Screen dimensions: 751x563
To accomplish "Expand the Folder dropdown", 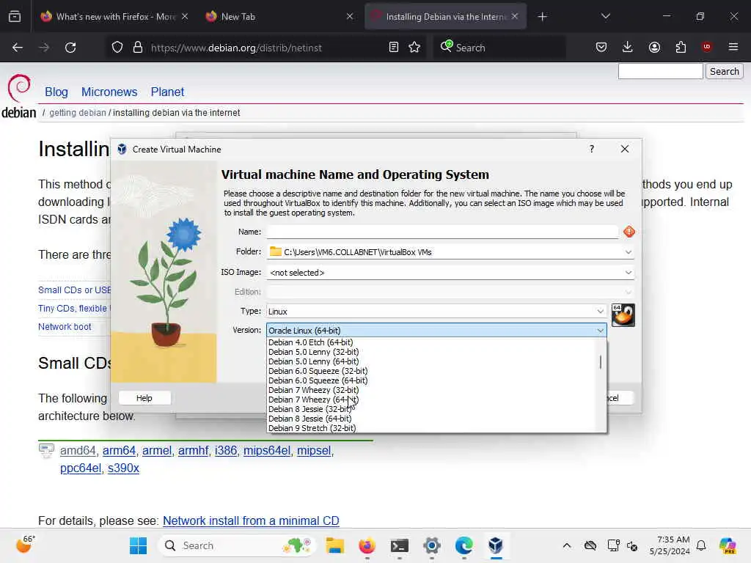I will point(628,252).
